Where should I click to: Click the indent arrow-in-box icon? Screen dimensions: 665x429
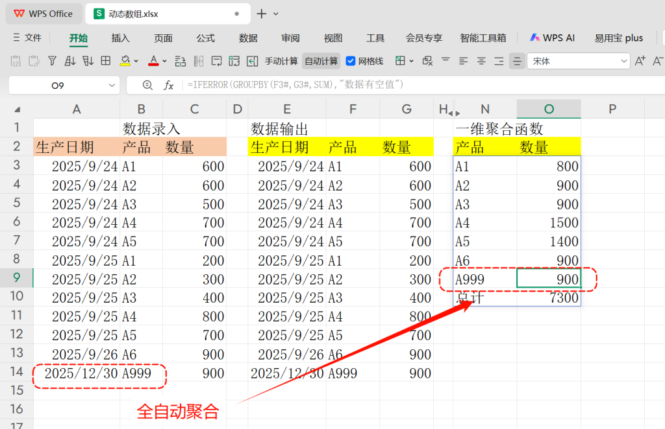click(253, 61)
